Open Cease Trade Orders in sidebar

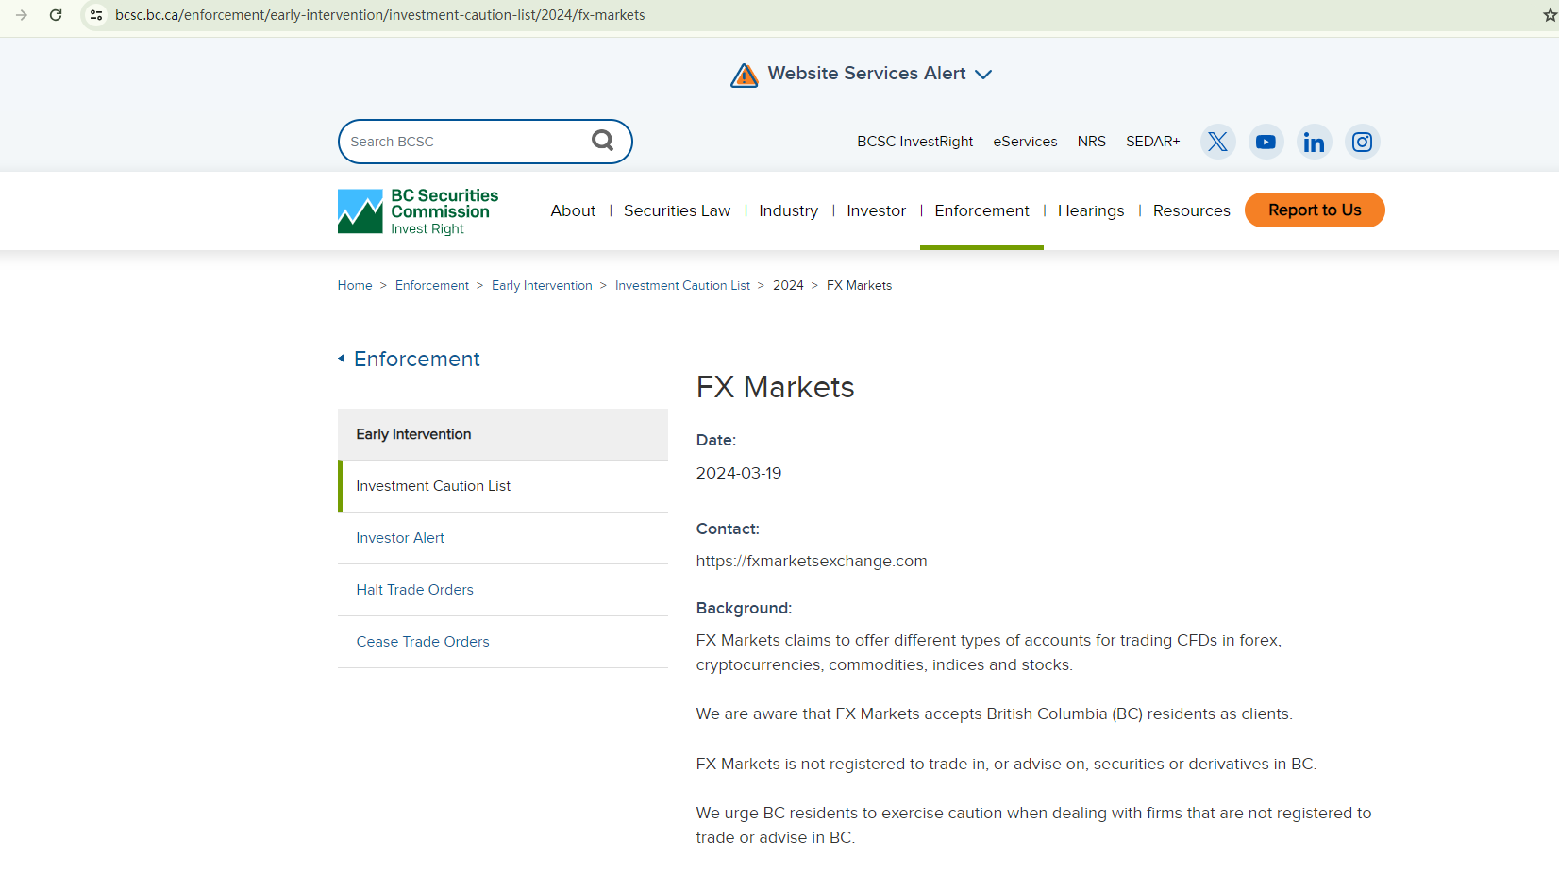(503, 642)
